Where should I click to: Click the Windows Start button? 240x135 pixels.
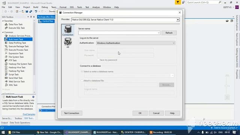pyautogui.click(x=3, y=132)
